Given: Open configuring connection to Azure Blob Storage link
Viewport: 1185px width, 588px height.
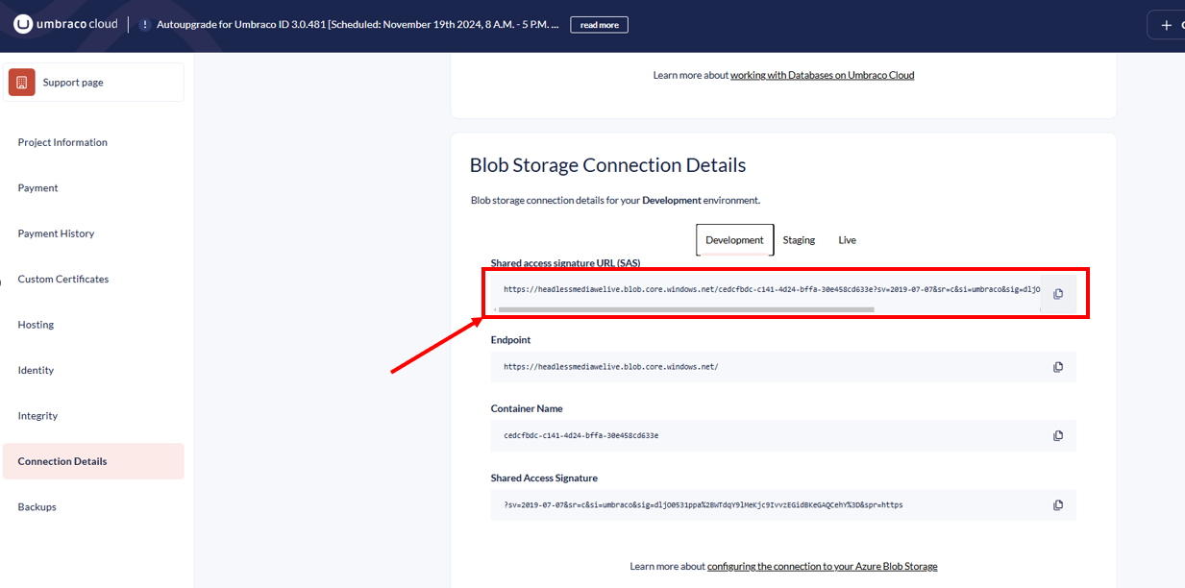Looking at the screenshot, I should (x=822, y=567).
